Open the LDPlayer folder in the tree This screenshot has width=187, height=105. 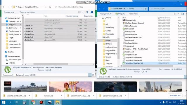point(107,44)
